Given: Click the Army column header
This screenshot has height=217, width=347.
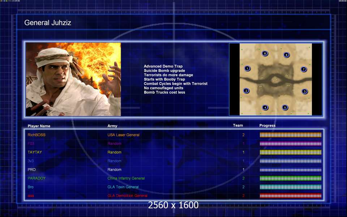Looking at the screenshot, I should [x=112, y=126].
